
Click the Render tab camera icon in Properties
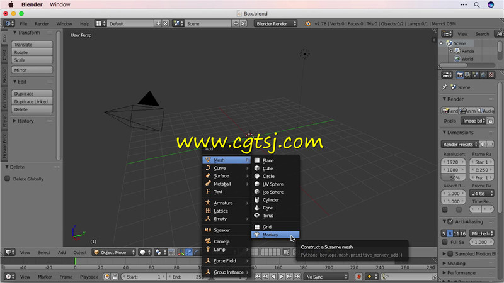pos(460,75)
